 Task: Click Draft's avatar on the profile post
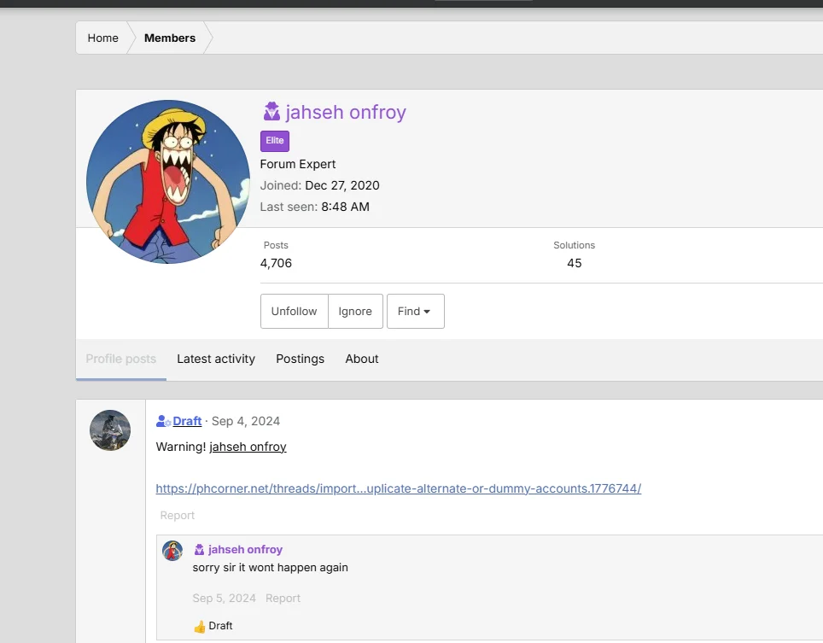(110, 430)
